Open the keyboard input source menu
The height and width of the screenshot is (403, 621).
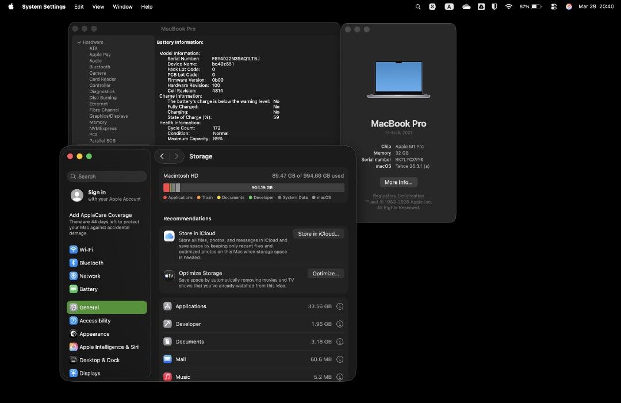(449, 7)
